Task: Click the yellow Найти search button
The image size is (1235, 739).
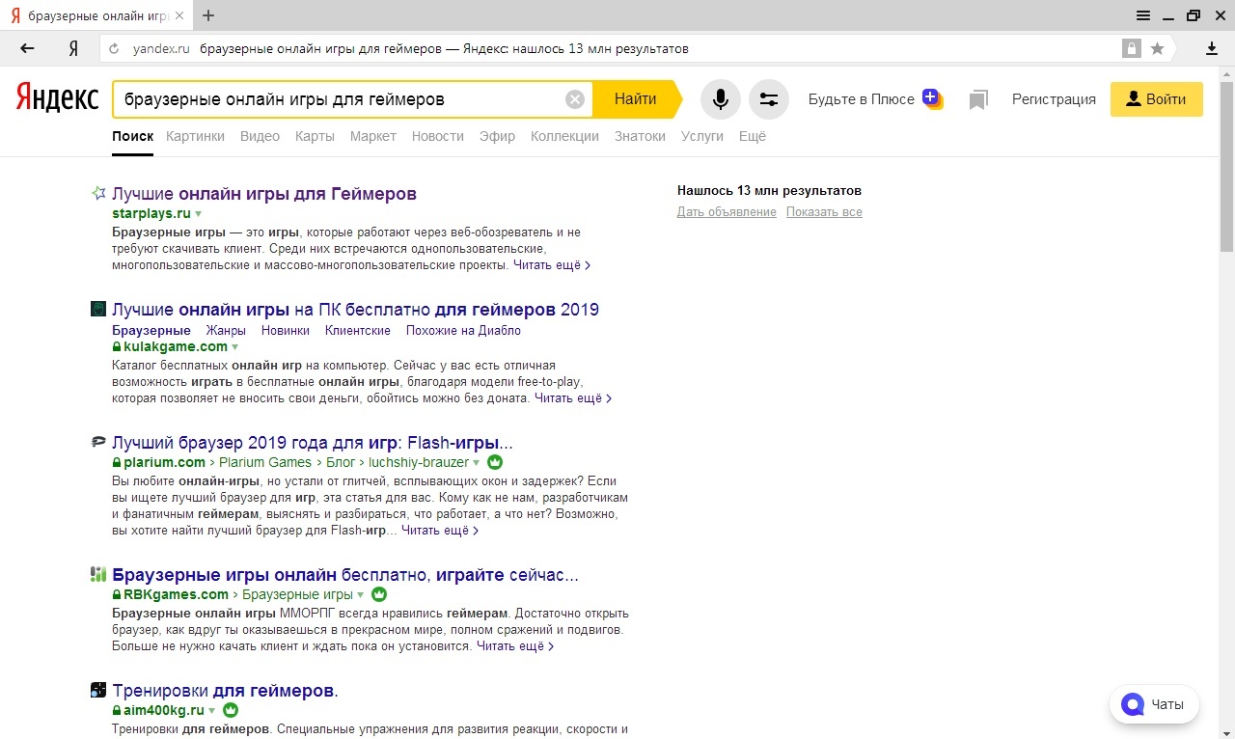Action: tap(636, 98)
